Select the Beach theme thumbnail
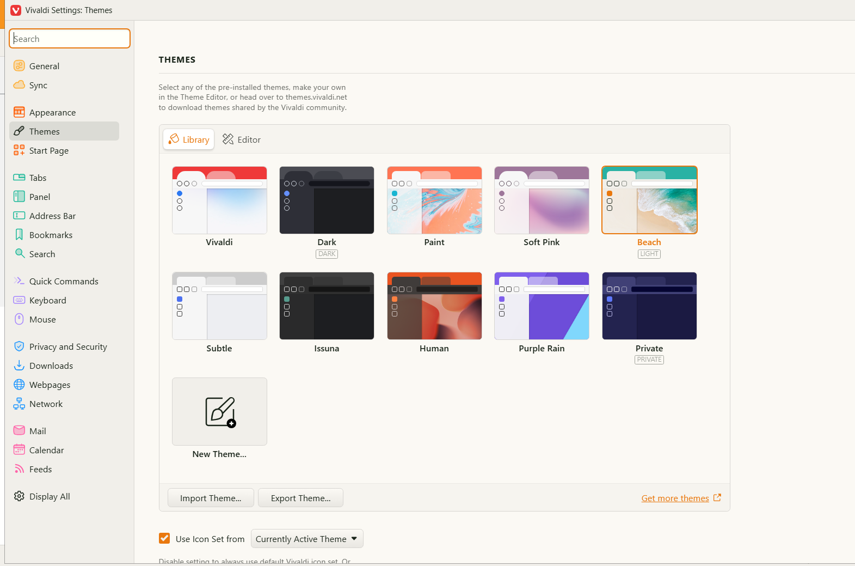Image resolution: width=855 pixels, height=566 pixels. pos(649,200)
